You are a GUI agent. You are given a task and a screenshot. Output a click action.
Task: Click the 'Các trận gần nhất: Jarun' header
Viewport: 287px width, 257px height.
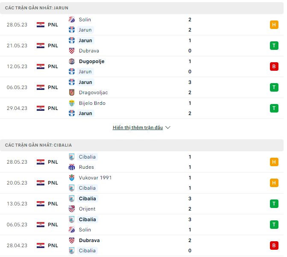[x=36, y=8]
